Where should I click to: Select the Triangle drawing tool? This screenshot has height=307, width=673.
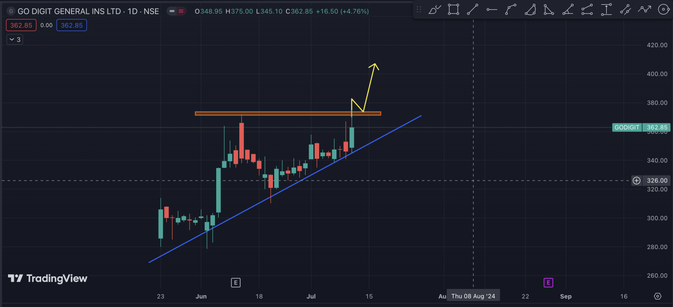click(x=548, y=9)
